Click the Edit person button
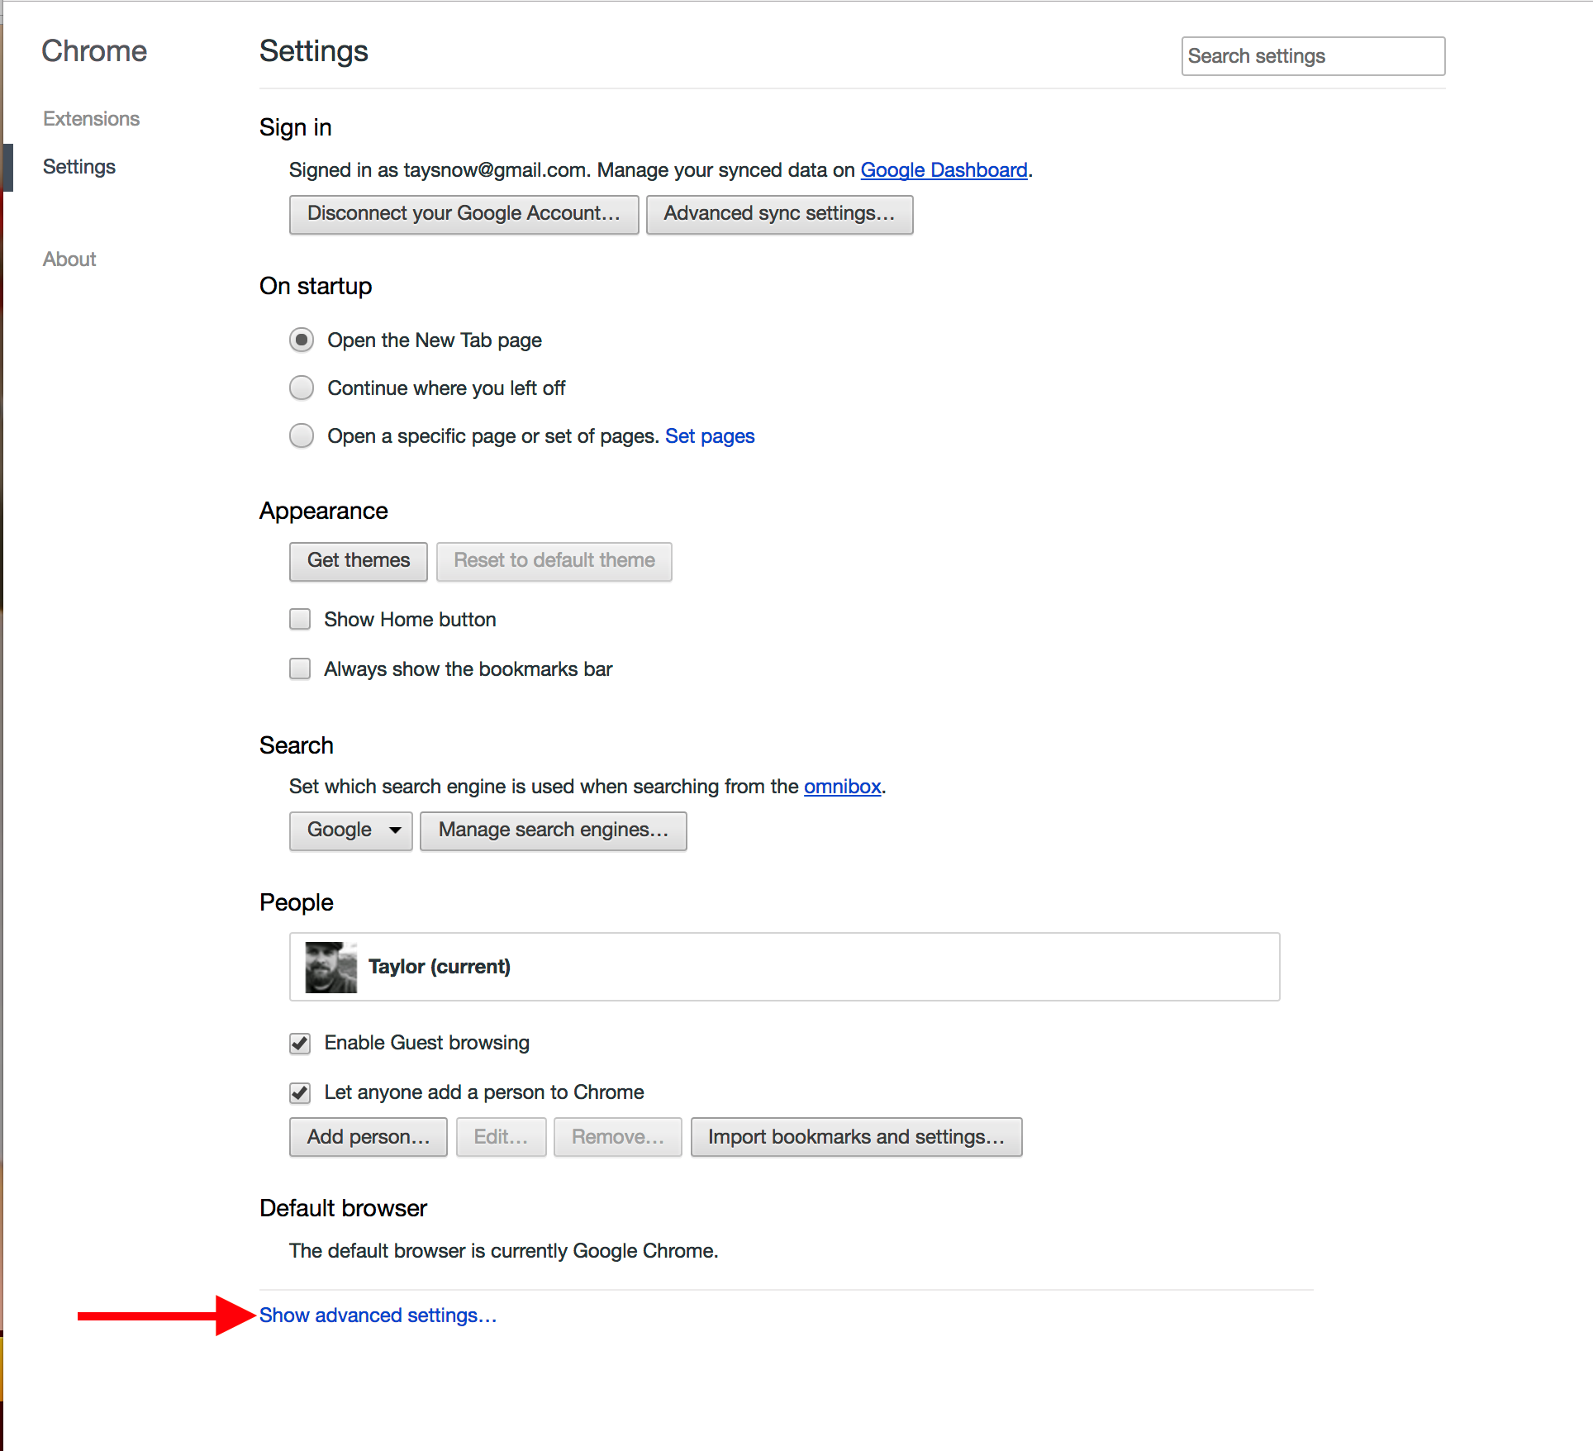The height and width of the screenshot is (1451, 1593). 501,1138
